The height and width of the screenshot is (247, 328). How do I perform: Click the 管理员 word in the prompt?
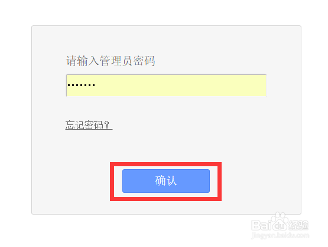(x=116, y=61)
